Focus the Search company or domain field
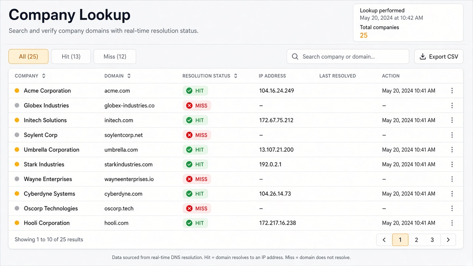This screenshot has width=473, height=266. [348, 57]
